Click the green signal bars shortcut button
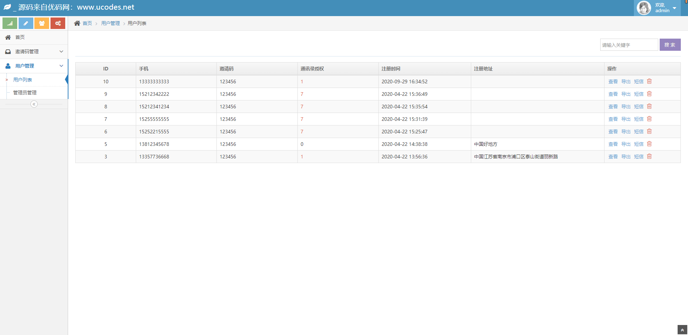Screen dimensions: 688x335 tap(10, 23)
